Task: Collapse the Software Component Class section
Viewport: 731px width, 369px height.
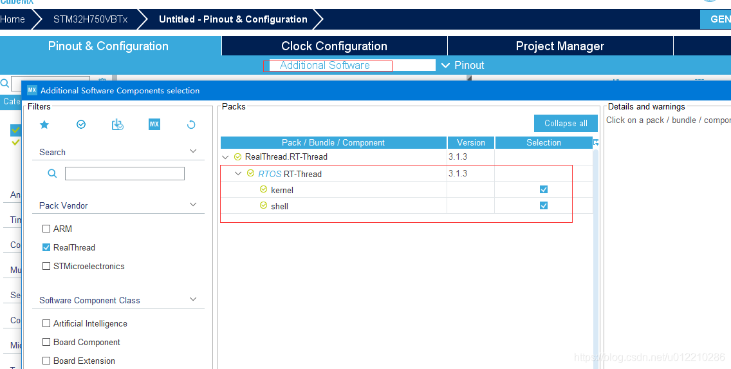Action: pos(194,299)
